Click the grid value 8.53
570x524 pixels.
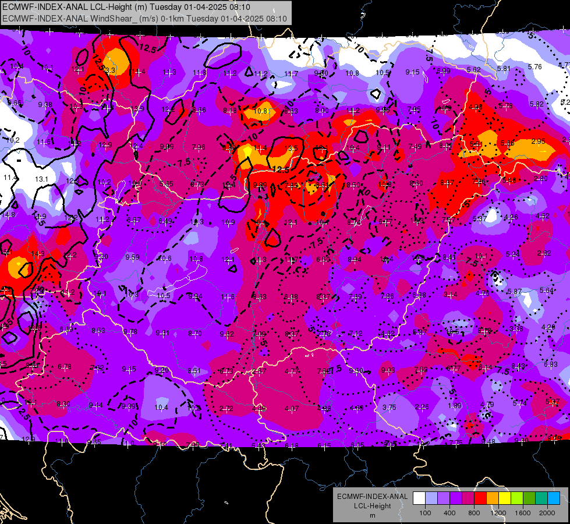pos(98,330)
